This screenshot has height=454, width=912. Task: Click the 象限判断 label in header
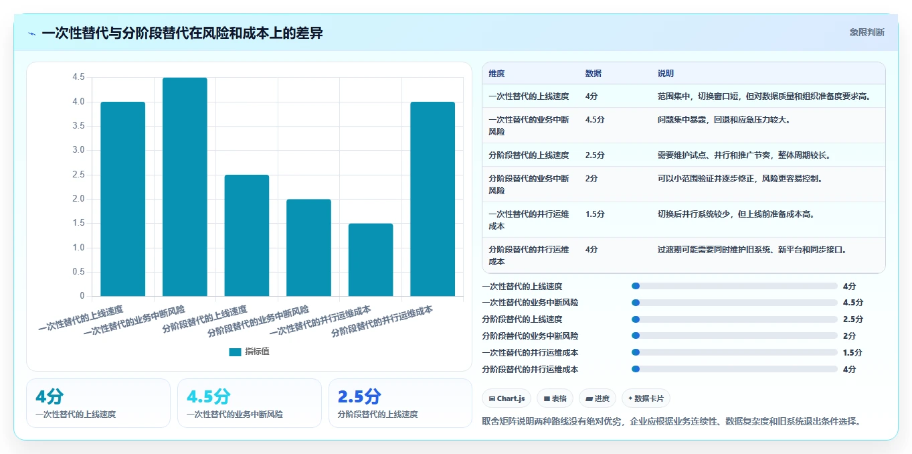pos(867,32)
